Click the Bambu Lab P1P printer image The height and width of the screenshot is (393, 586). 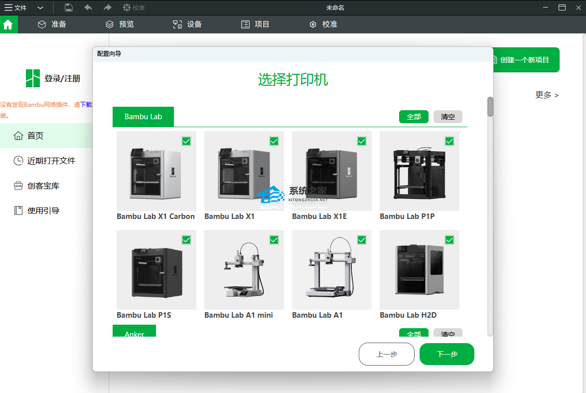[x=420, y=171]
